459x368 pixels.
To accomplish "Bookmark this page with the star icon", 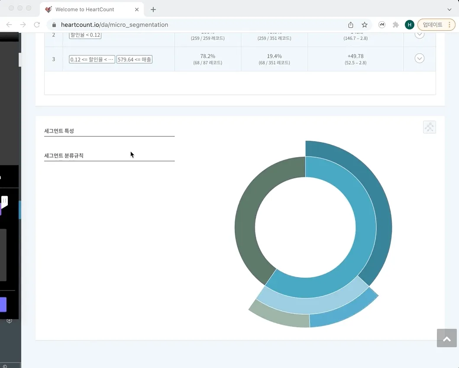I will (x=365, y=25).
